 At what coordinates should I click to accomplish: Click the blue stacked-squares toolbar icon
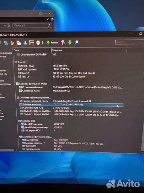click(6, 43)
